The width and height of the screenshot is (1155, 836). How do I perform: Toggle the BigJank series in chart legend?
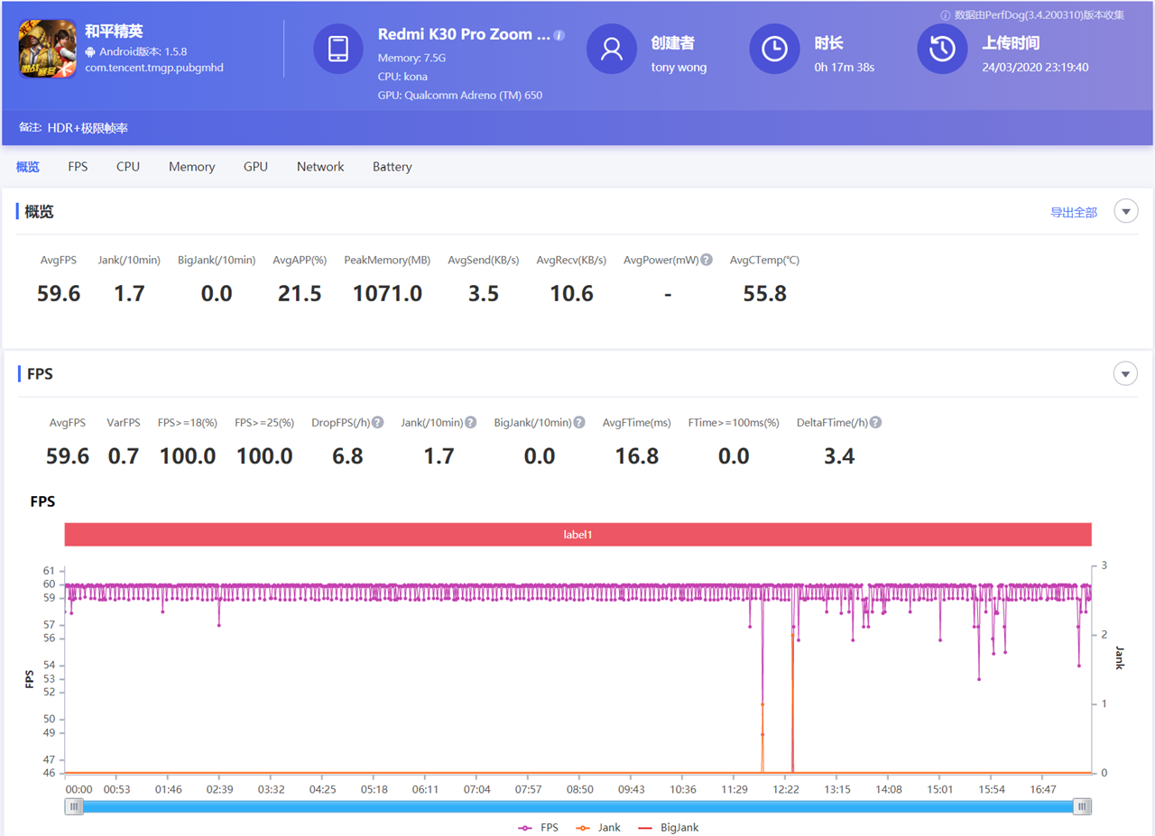(x=668, y=827)
